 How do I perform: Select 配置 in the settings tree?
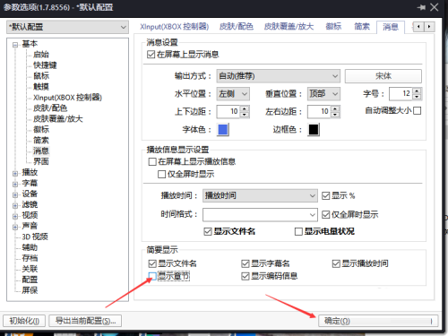point(30,280)
